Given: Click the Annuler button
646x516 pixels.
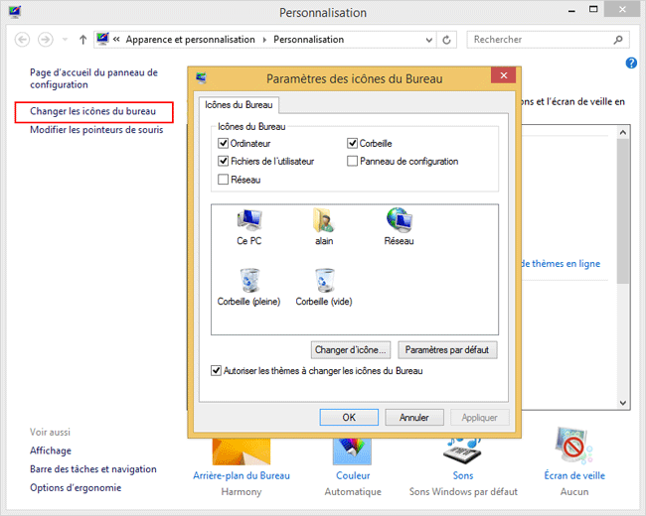Looking at the screenshot, I should click(x=414, y=418).
